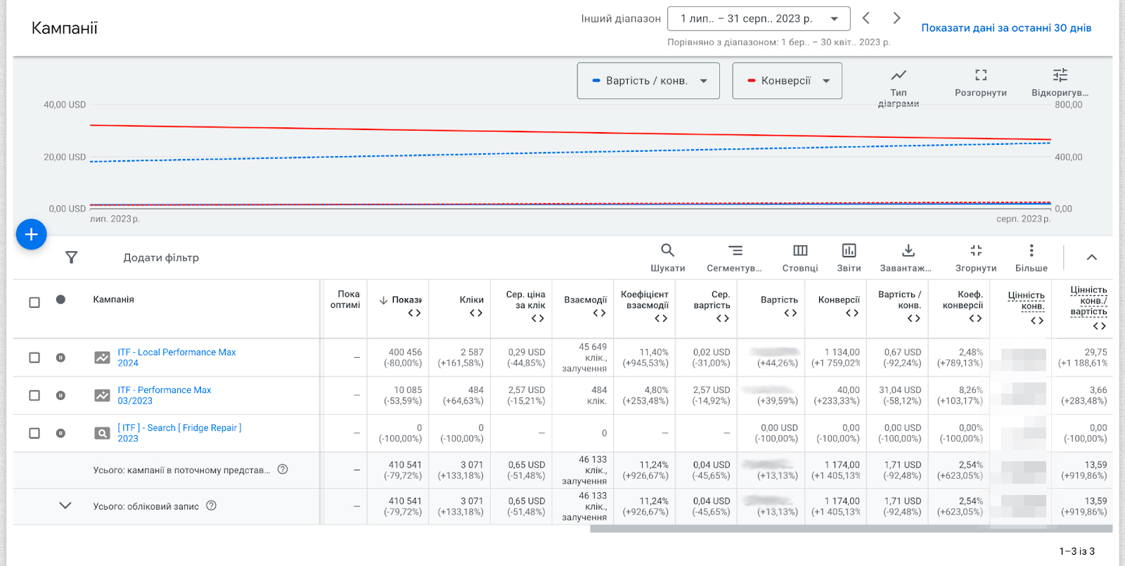Viewport: 1125px width, 566px height.
Task: Open the Columns (Стовпці) icon
Action: (x=800, y=251)
